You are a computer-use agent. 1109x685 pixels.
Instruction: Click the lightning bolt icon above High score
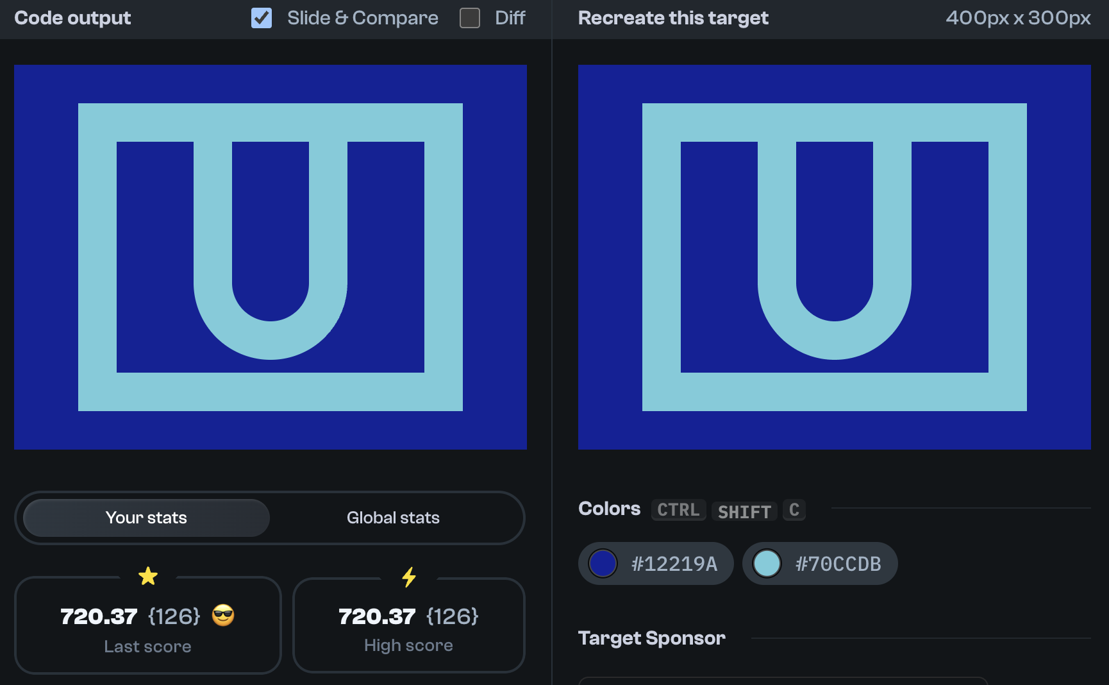[x=409, y=576]
